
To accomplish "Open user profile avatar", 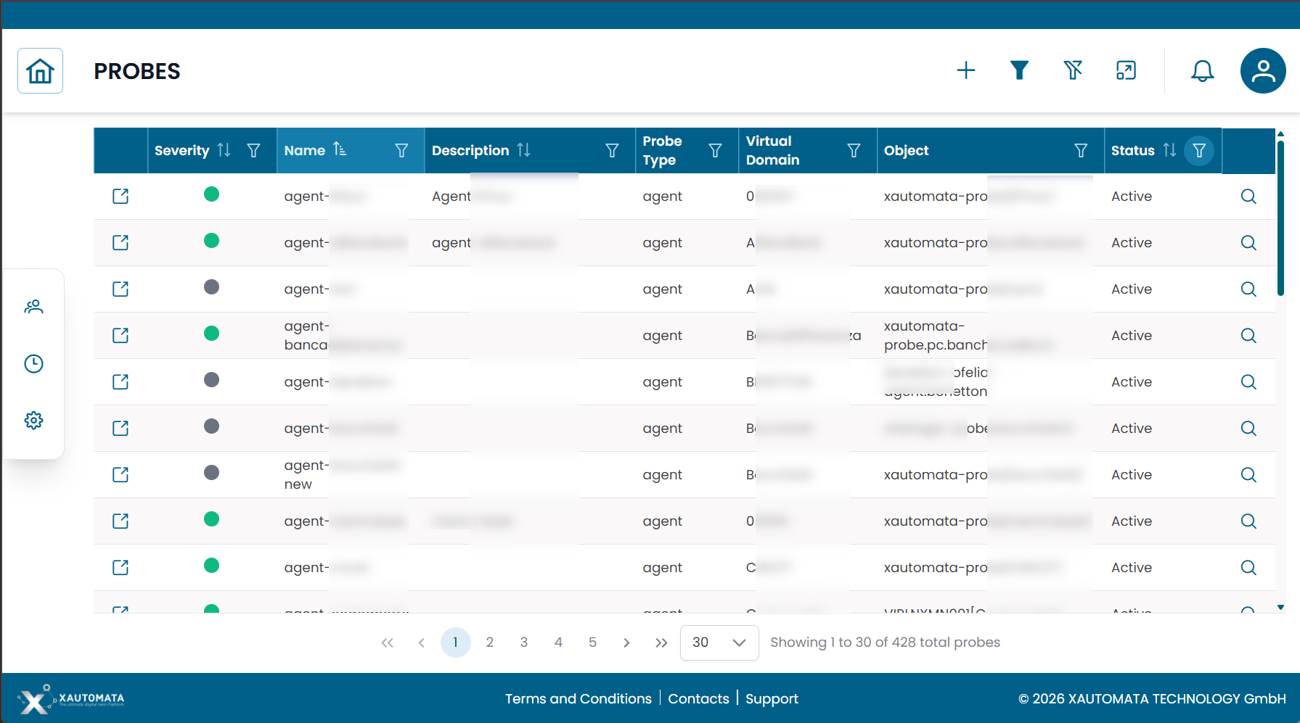I will click(1262, 70).
